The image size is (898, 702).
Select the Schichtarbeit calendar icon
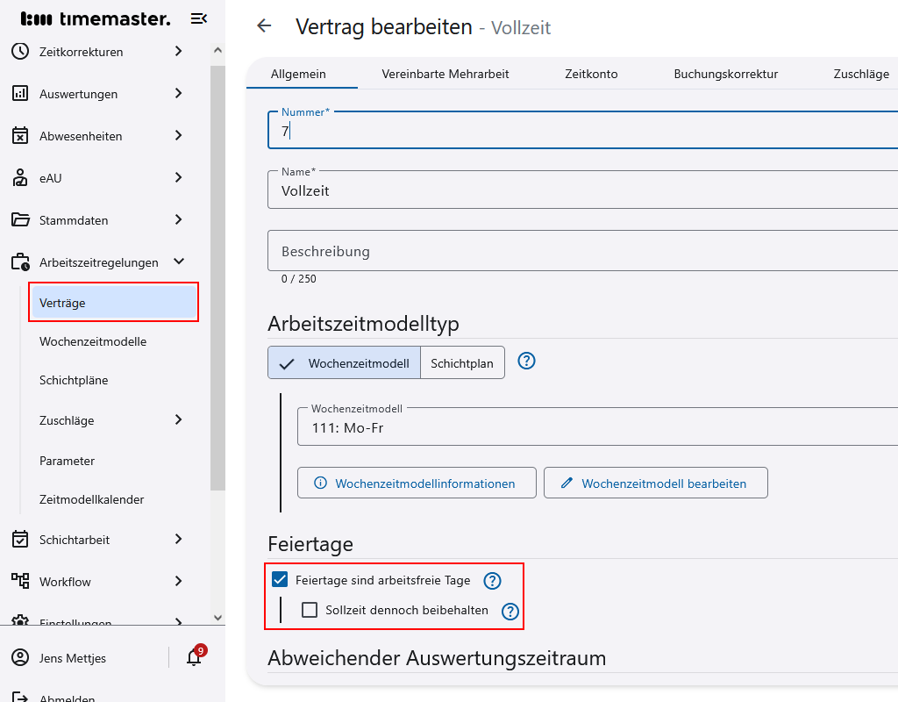(19, 539)
